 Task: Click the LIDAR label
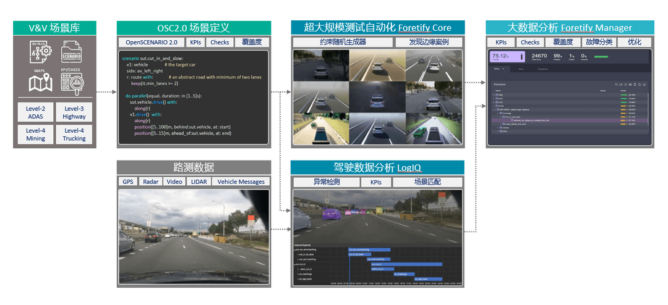pos(198,182)
